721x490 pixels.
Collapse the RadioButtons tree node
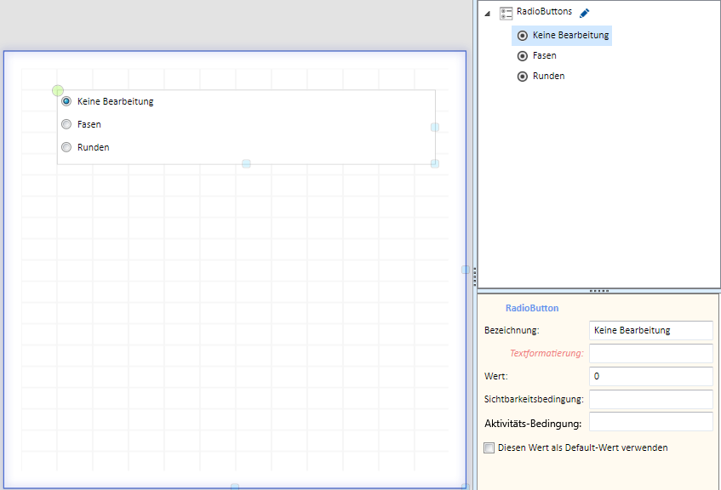point(488,14)
